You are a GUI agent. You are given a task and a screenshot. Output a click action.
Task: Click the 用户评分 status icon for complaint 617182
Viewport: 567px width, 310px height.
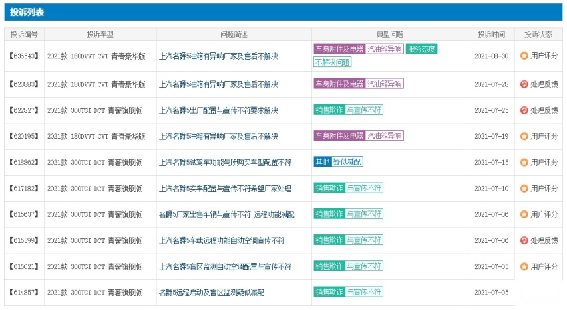(x=524, y=188)
